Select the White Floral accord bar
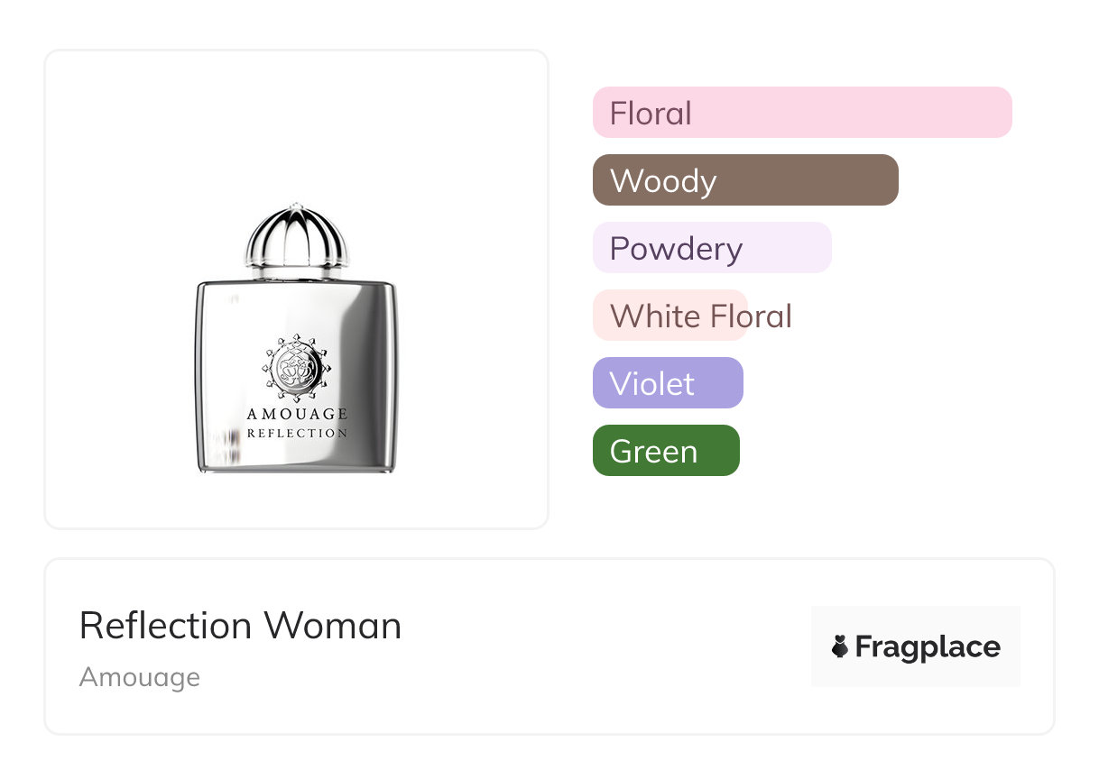Screen dimensions: 1099x779 [670, 316]
